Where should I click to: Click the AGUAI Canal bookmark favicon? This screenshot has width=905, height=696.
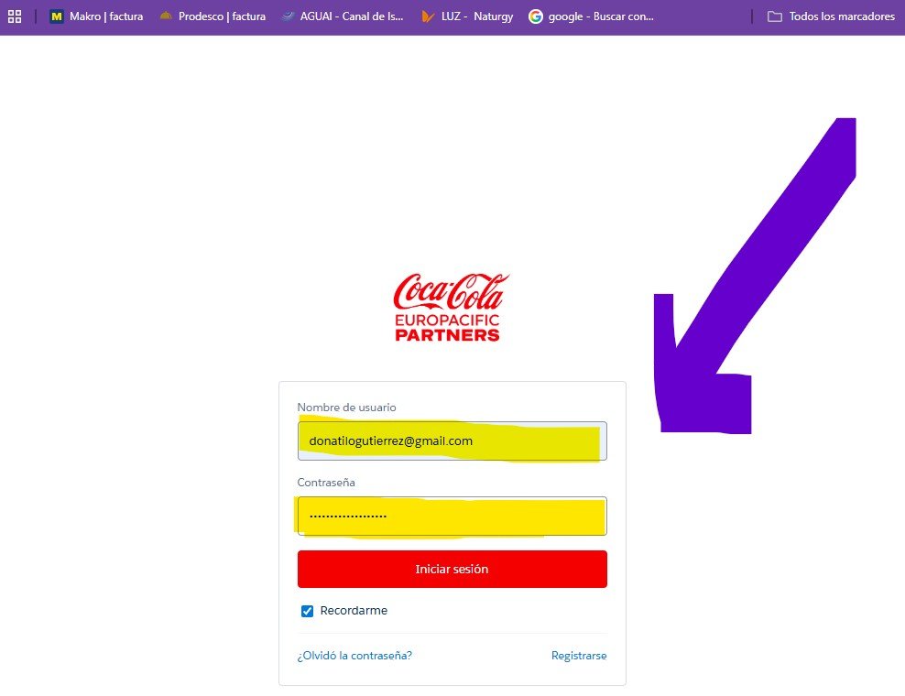pyautogui.click(x=288, y=16)
